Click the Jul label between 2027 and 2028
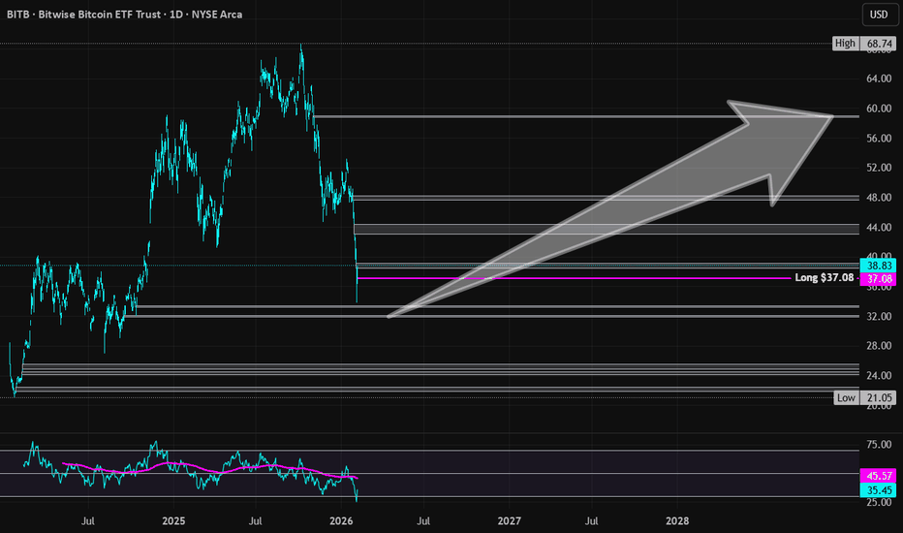This screenshot has height=533, width=903. [x=591, y=521]
